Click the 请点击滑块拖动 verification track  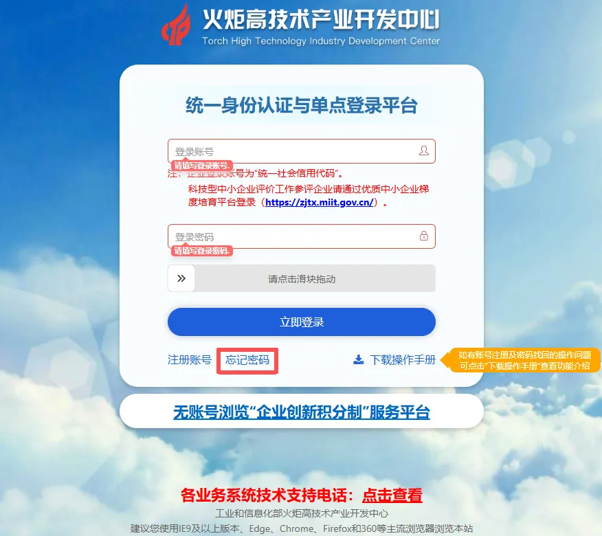click(x=302, y=279)
